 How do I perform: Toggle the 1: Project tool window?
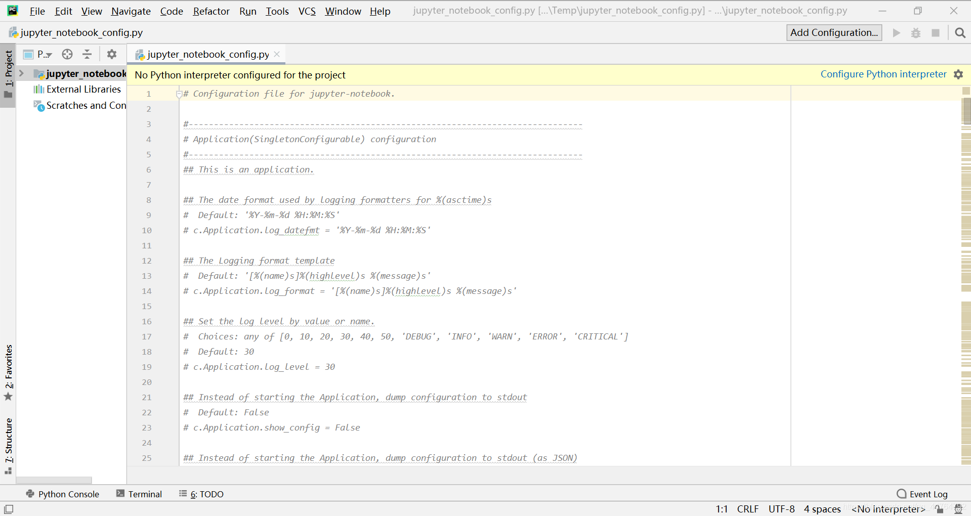pos(8,74)
